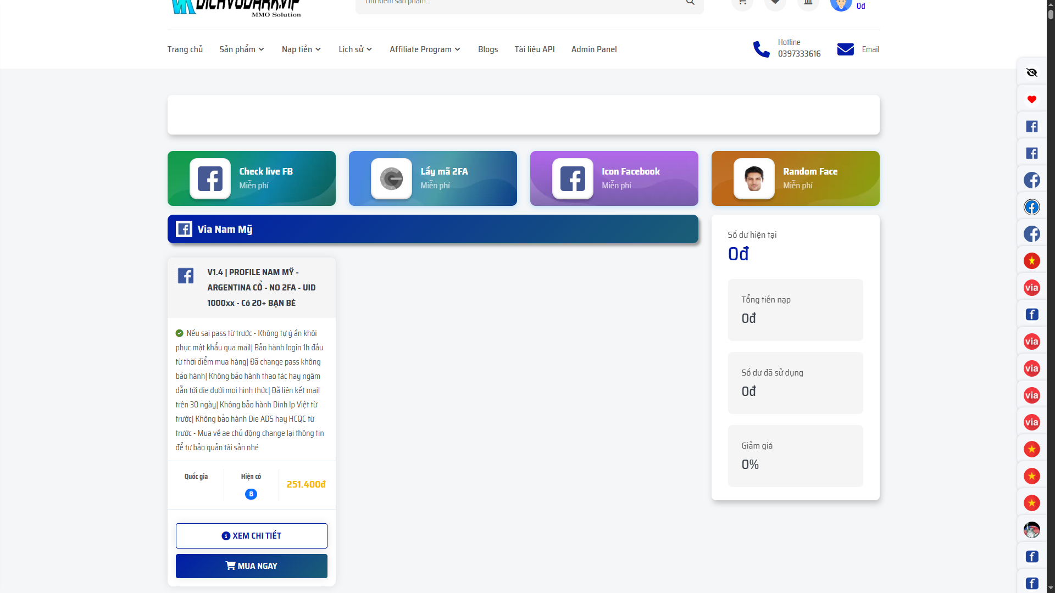Open the Tài liệu API page

(534, 49)
